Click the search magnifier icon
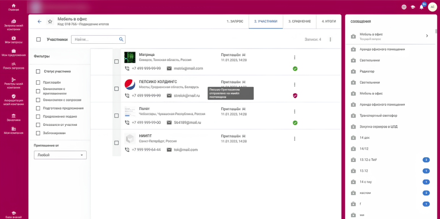The height and width of the screenshot is (219, 440). [x=122, y=39]
